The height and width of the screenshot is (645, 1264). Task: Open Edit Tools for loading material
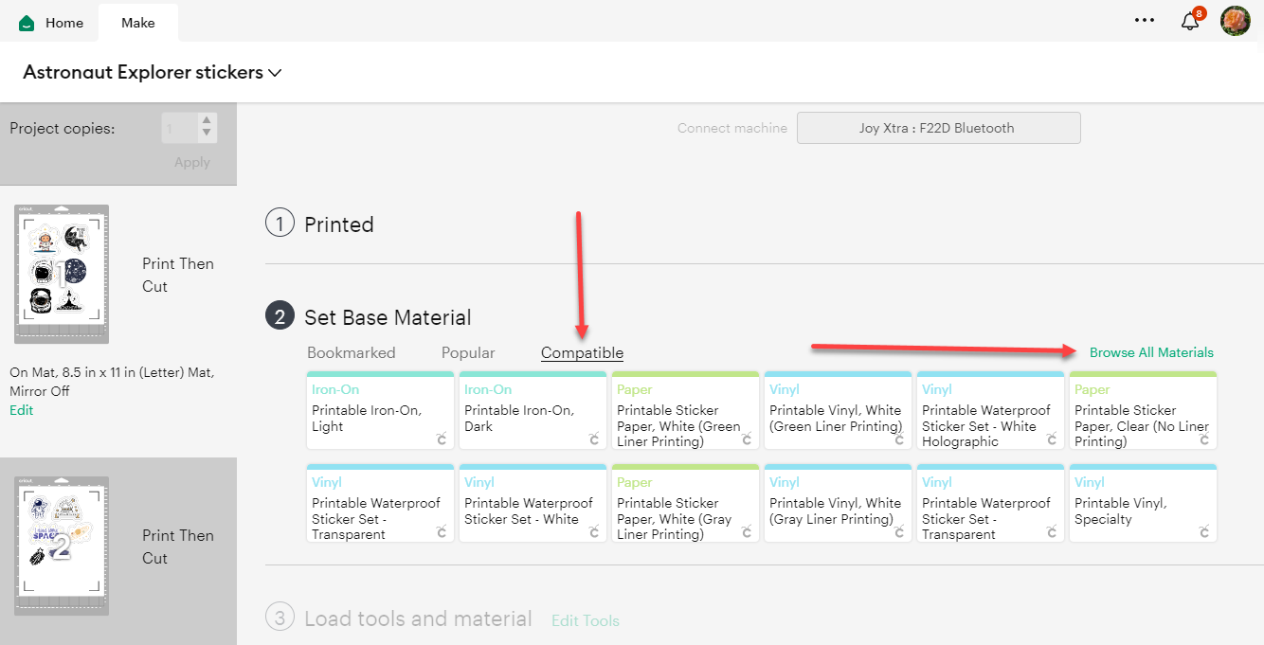coord(585,620)
